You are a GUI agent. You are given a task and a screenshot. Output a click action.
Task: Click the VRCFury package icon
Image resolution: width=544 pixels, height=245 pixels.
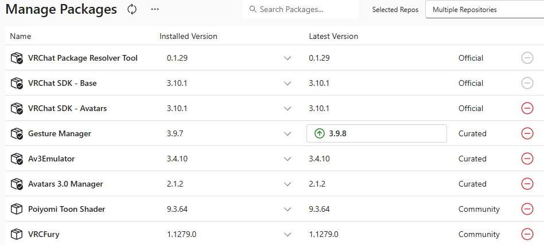pos(17,234)
